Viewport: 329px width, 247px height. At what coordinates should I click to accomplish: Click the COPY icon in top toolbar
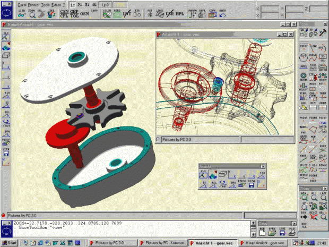[212, 14]
